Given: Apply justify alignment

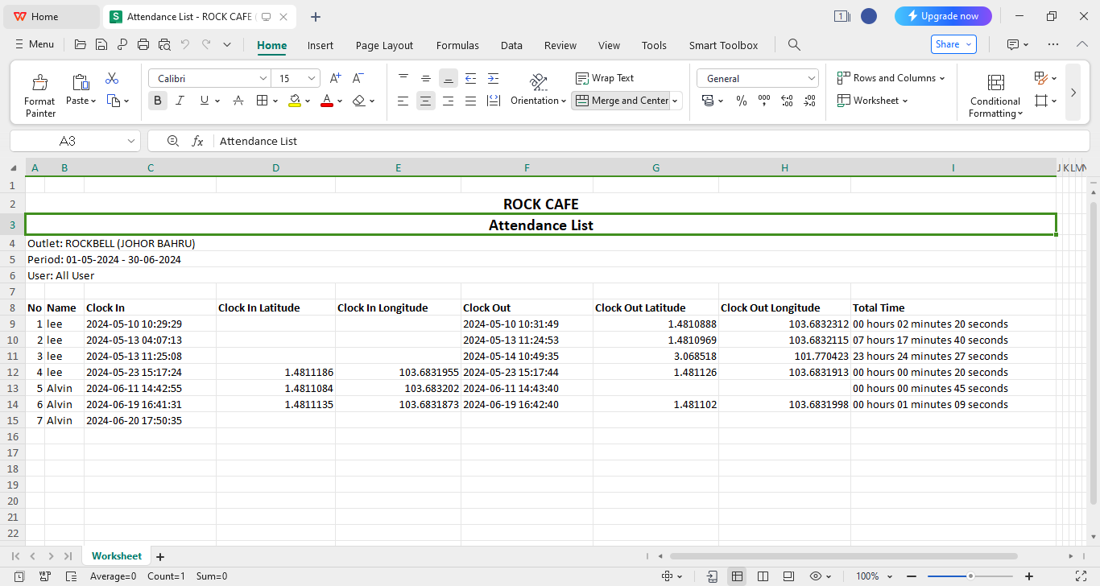Looking at the screenshot, I should [471, 101].
